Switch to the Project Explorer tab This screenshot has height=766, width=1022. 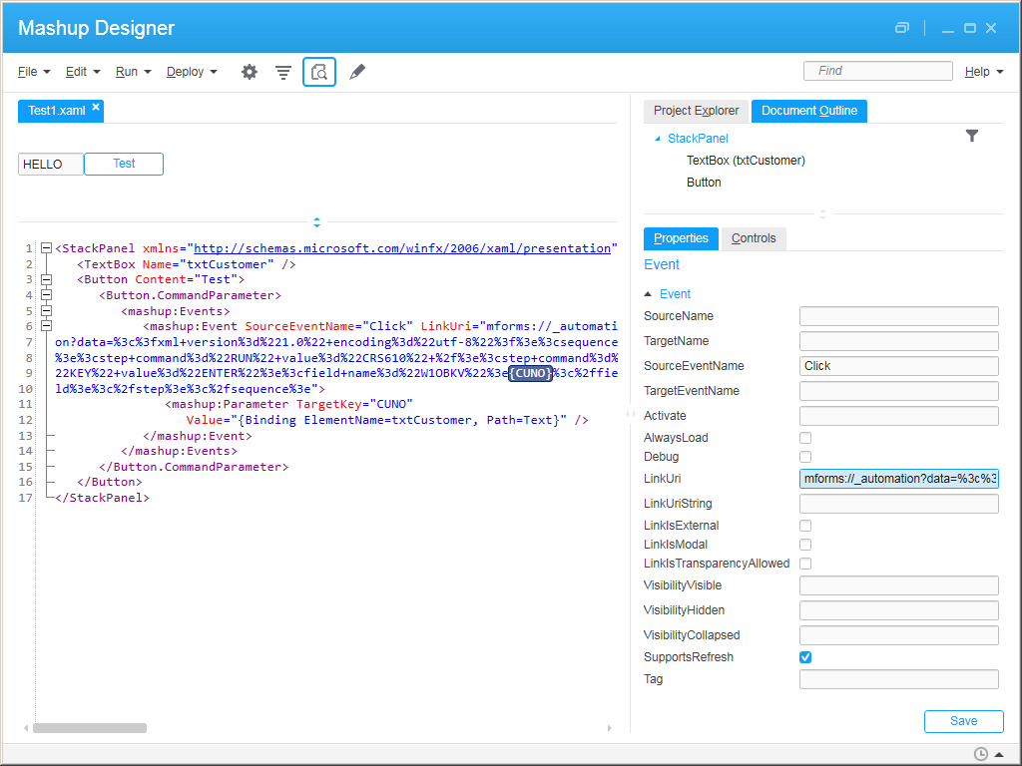click(696, 111)
